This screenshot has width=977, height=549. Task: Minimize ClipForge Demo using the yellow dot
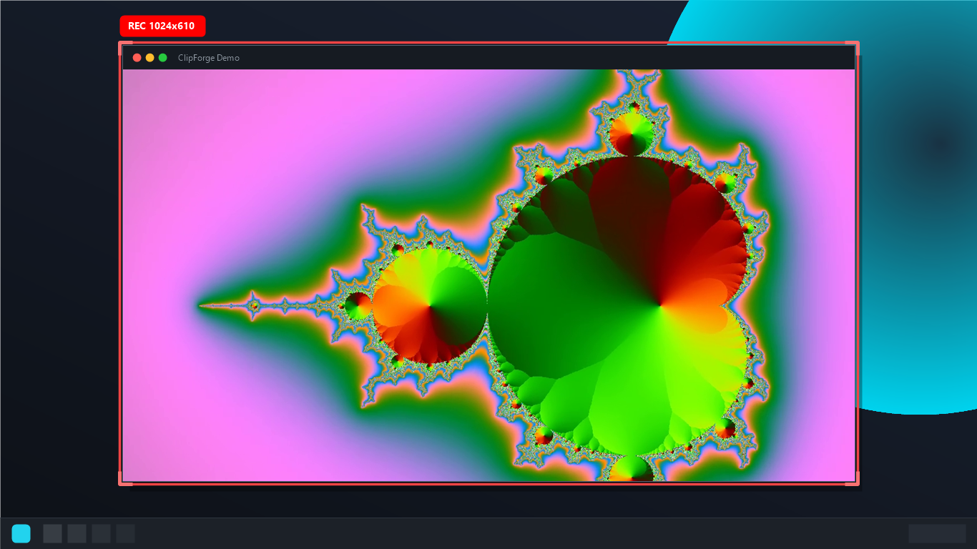150,58
